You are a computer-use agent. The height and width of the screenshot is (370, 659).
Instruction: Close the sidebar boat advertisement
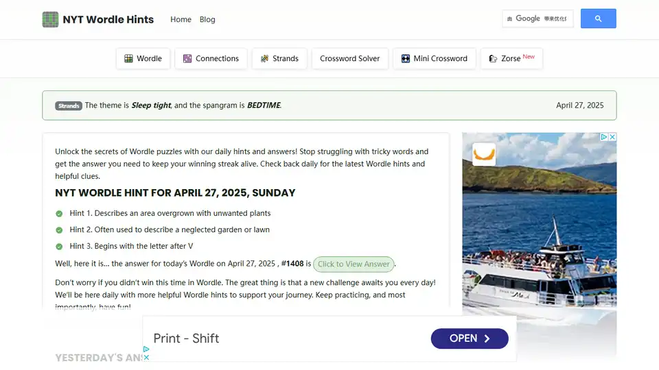(612, 137)
